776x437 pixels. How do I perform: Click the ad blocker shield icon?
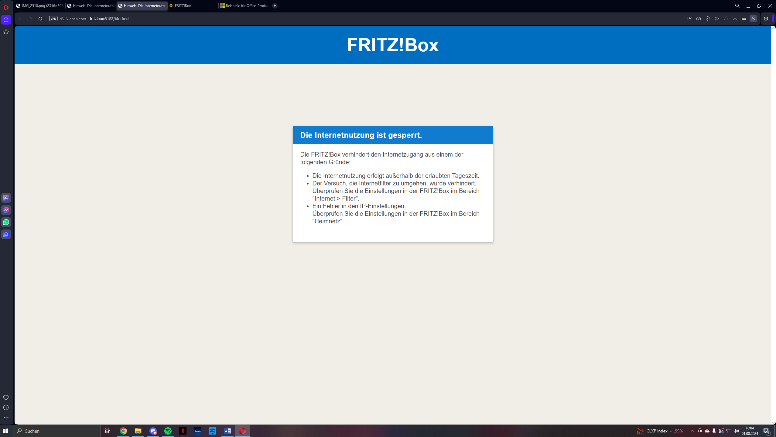point(708,19)
